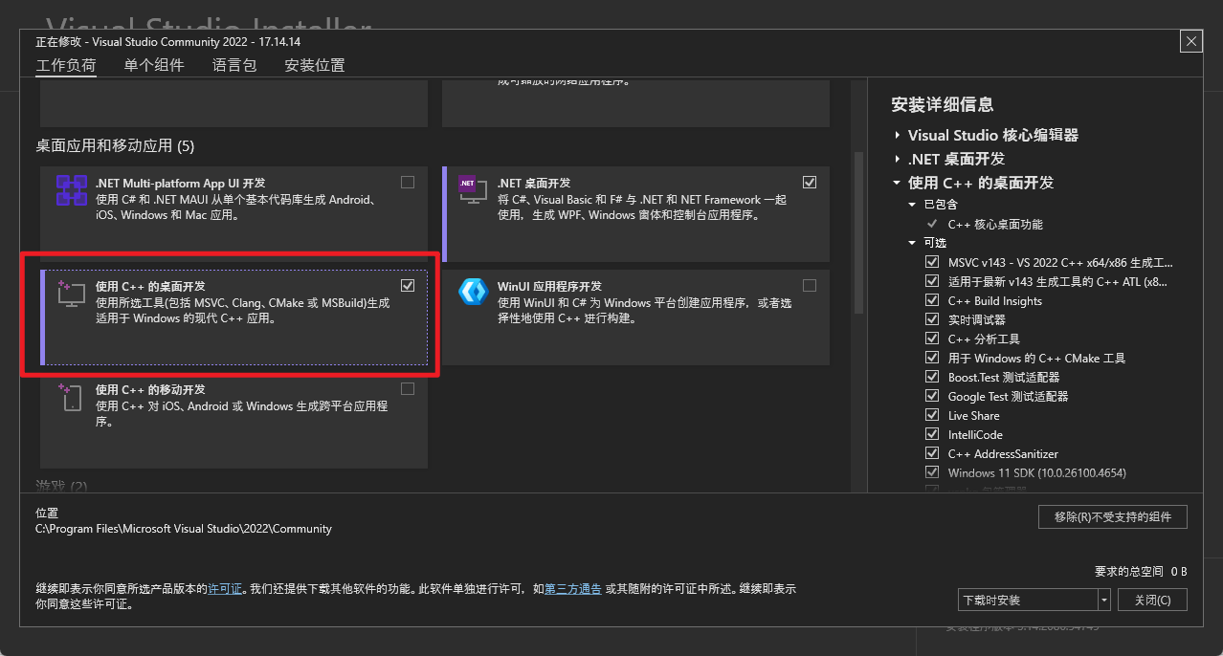Toggle Live Share component
Viewport: 1223px width, 656px height.
pyautogui.click(x=932, y=415)
